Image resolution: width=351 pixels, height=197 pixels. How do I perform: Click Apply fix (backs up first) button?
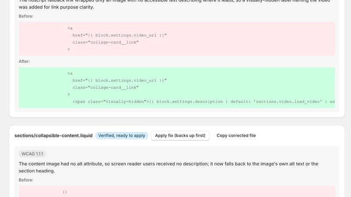click(x=180, y=136)
